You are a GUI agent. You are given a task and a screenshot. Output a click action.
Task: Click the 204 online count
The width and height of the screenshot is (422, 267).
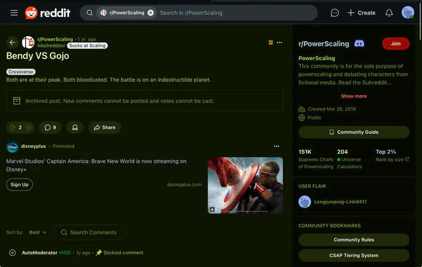[342, 152]
